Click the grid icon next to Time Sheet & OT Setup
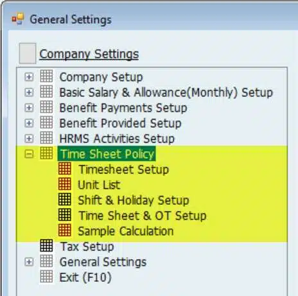The width and height of the screenshot is (298, 296). pyautogui.click(x=65, y=215)
